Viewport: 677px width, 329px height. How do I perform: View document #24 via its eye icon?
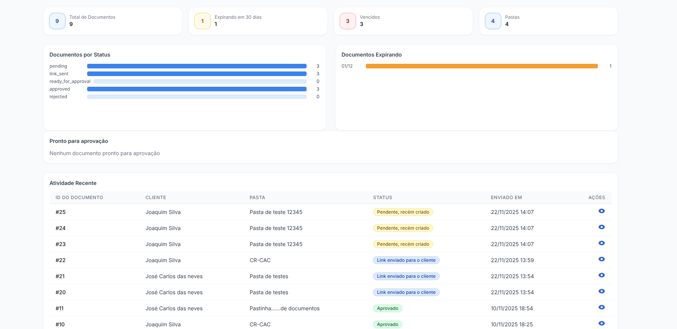click(x=601, y=227)
